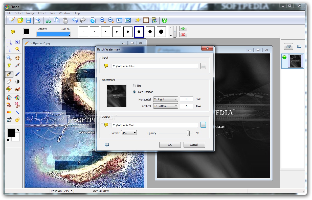Click the brush color black swatch
This screenshot has width=312, height=200.
26,32
